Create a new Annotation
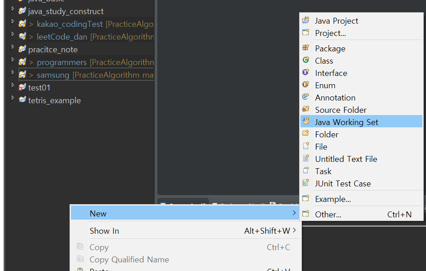The width and height of the screenshot is (426, 271). click(335, 97)
